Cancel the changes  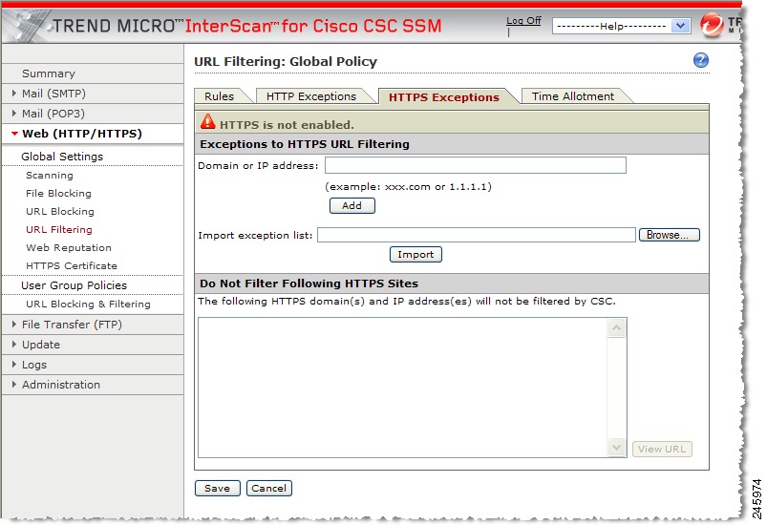(x=269, y=488)
